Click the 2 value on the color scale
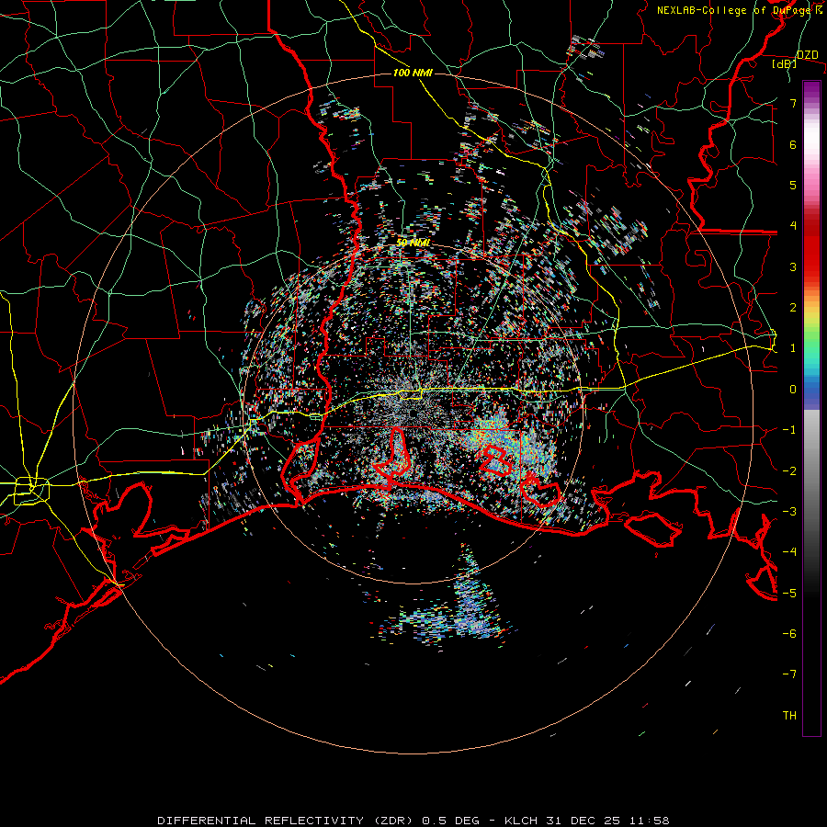Screen dimensions: 827x827 [x=793, y=308]
